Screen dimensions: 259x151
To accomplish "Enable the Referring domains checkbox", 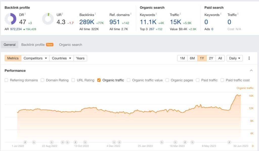I will pos(6,80).
